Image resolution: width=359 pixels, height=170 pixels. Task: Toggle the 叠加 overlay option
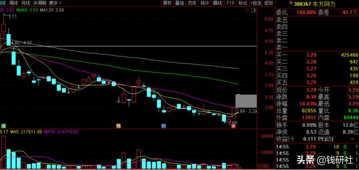180,3
